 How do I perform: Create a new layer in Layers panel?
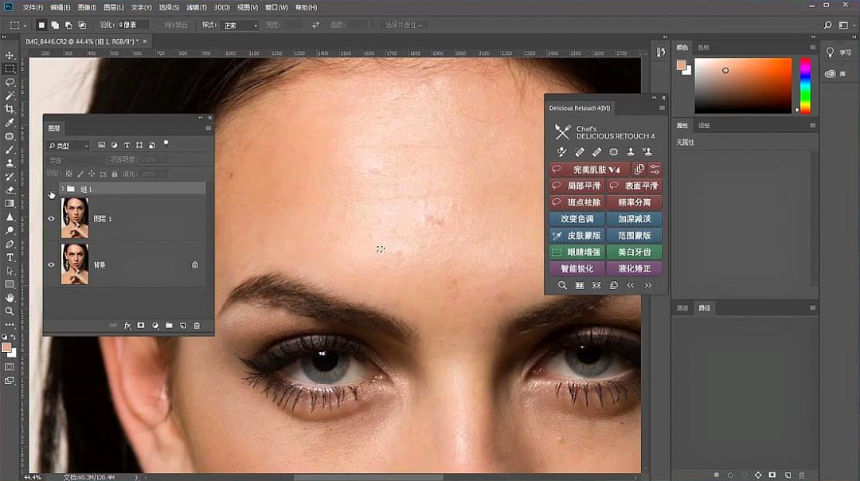(x=183, y=326)
